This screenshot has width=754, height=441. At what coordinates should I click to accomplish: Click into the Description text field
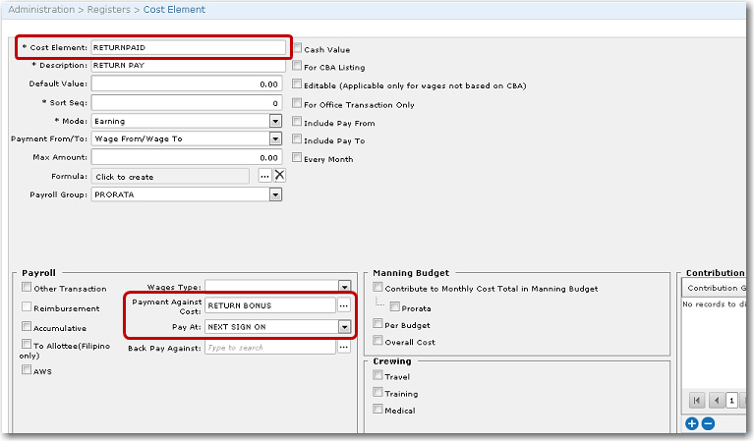[187, 66]
